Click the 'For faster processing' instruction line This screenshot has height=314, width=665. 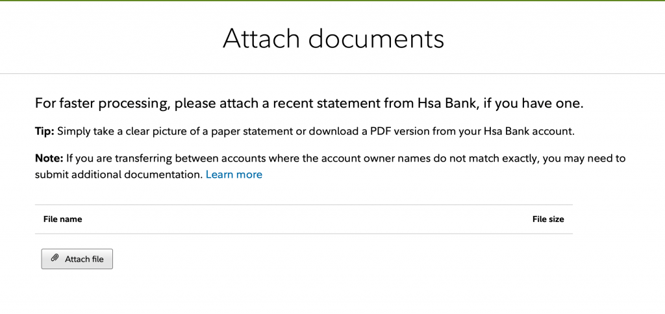310,103
